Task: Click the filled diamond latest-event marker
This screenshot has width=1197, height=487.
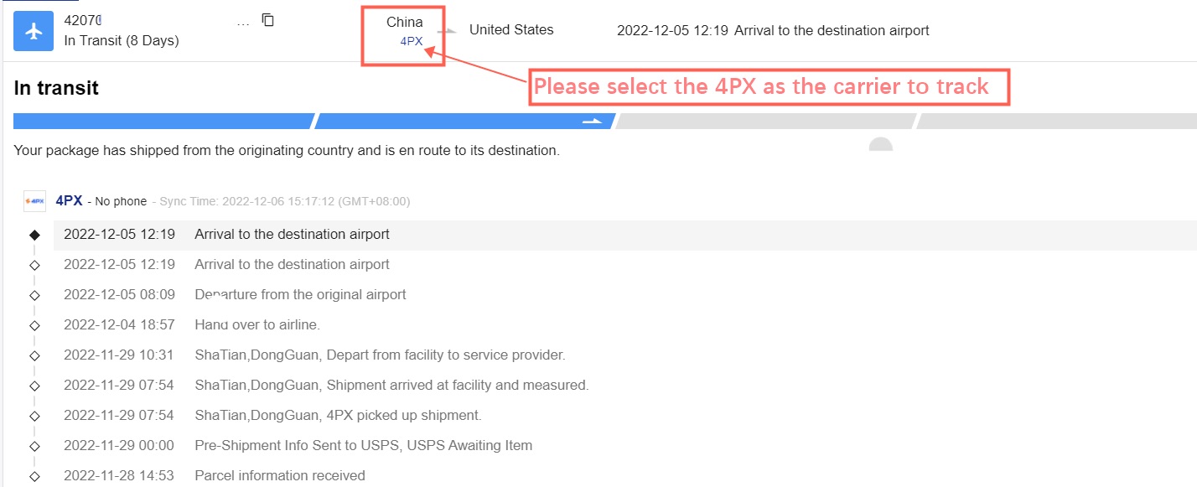Action: coord(34,235)
